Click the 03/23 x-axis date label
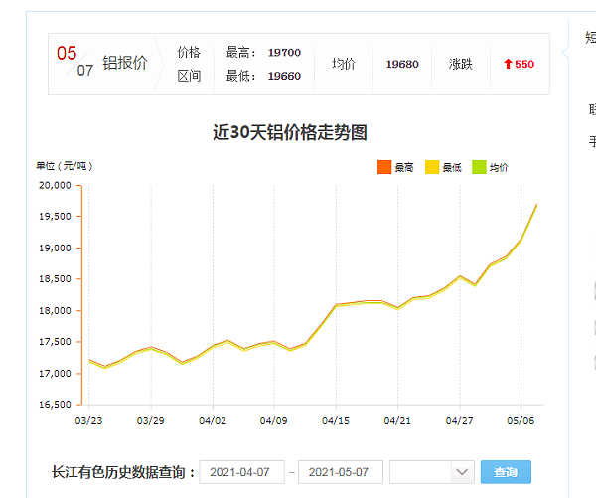This screenshot has width=596, height=498. 88,420
